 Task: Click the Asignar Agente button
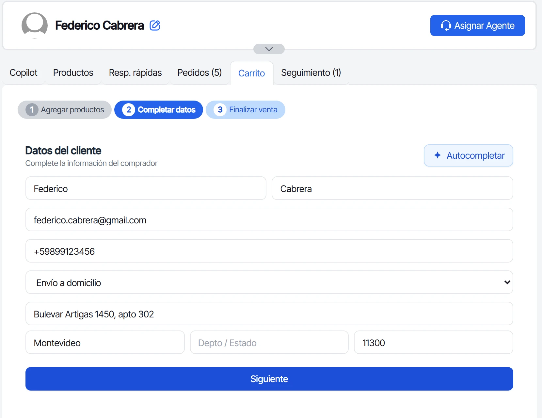pos(477,25)
